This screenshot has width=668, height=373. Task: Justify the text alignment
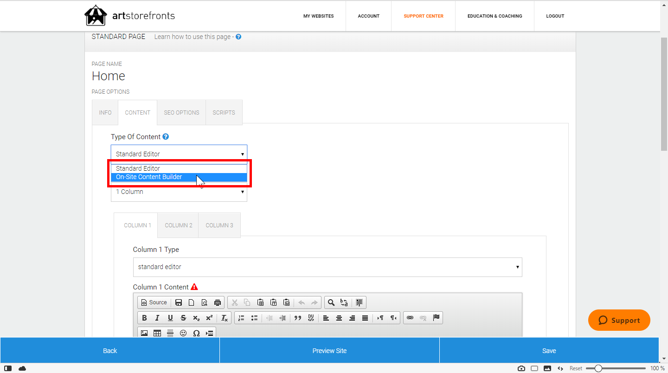pos(365,318)
